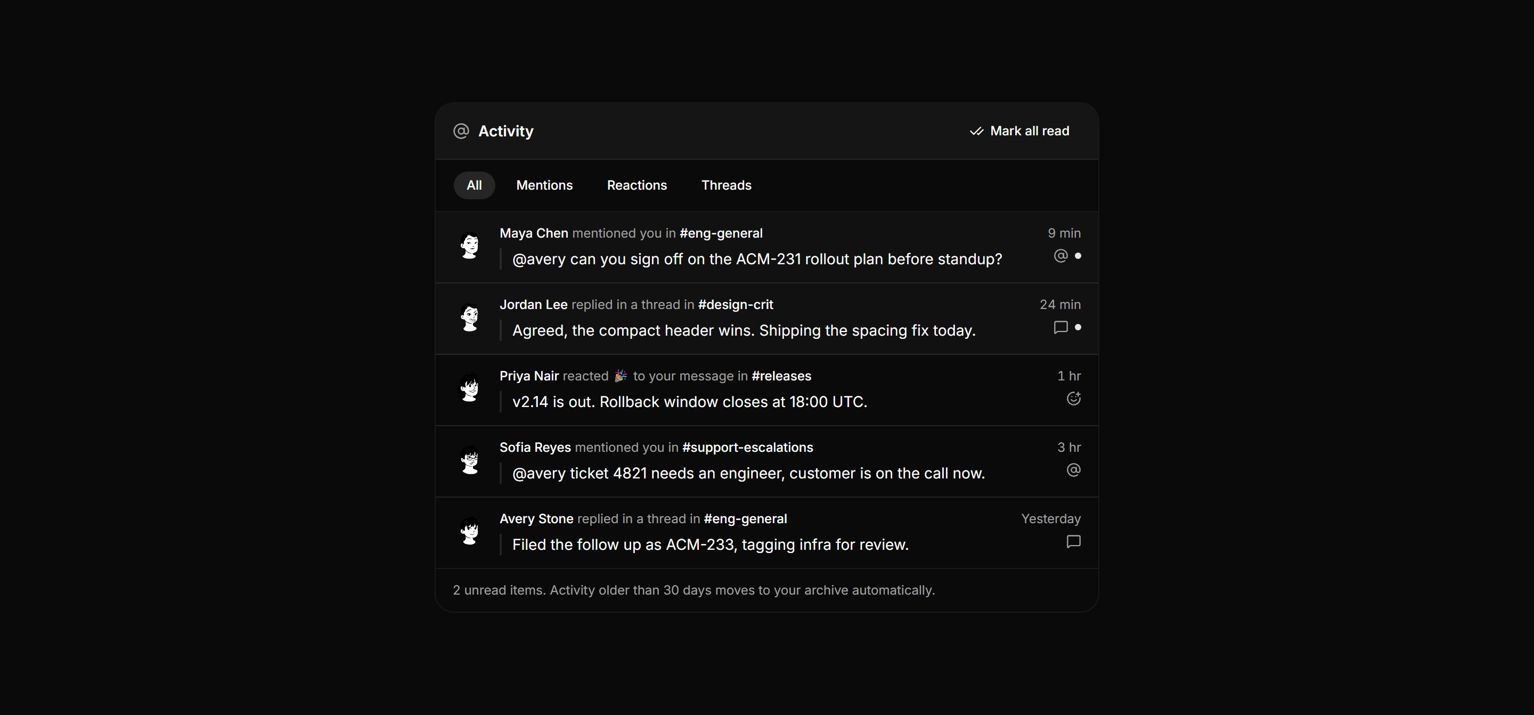Click the name Sofia Reyes

(x=535, y=448)
